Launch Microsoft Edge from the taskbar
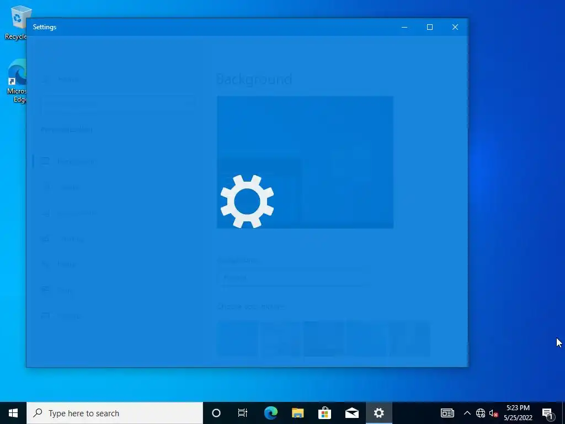 (270, 413)
